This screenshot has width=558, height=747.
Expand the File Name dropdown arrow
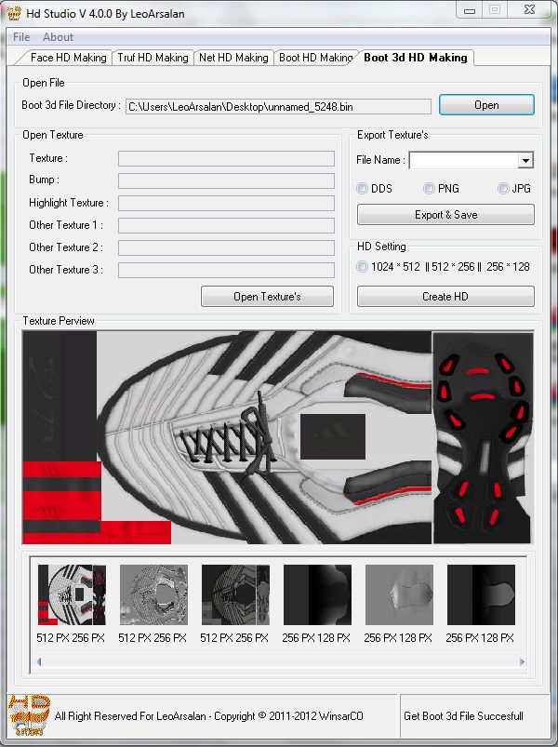pos(525,161)
